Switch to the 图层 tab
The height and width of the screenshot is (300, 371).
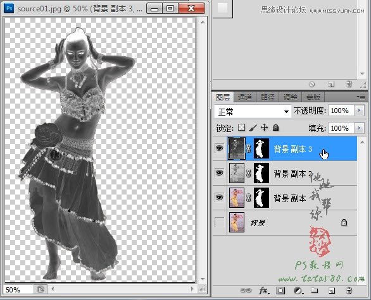point(223,97)
